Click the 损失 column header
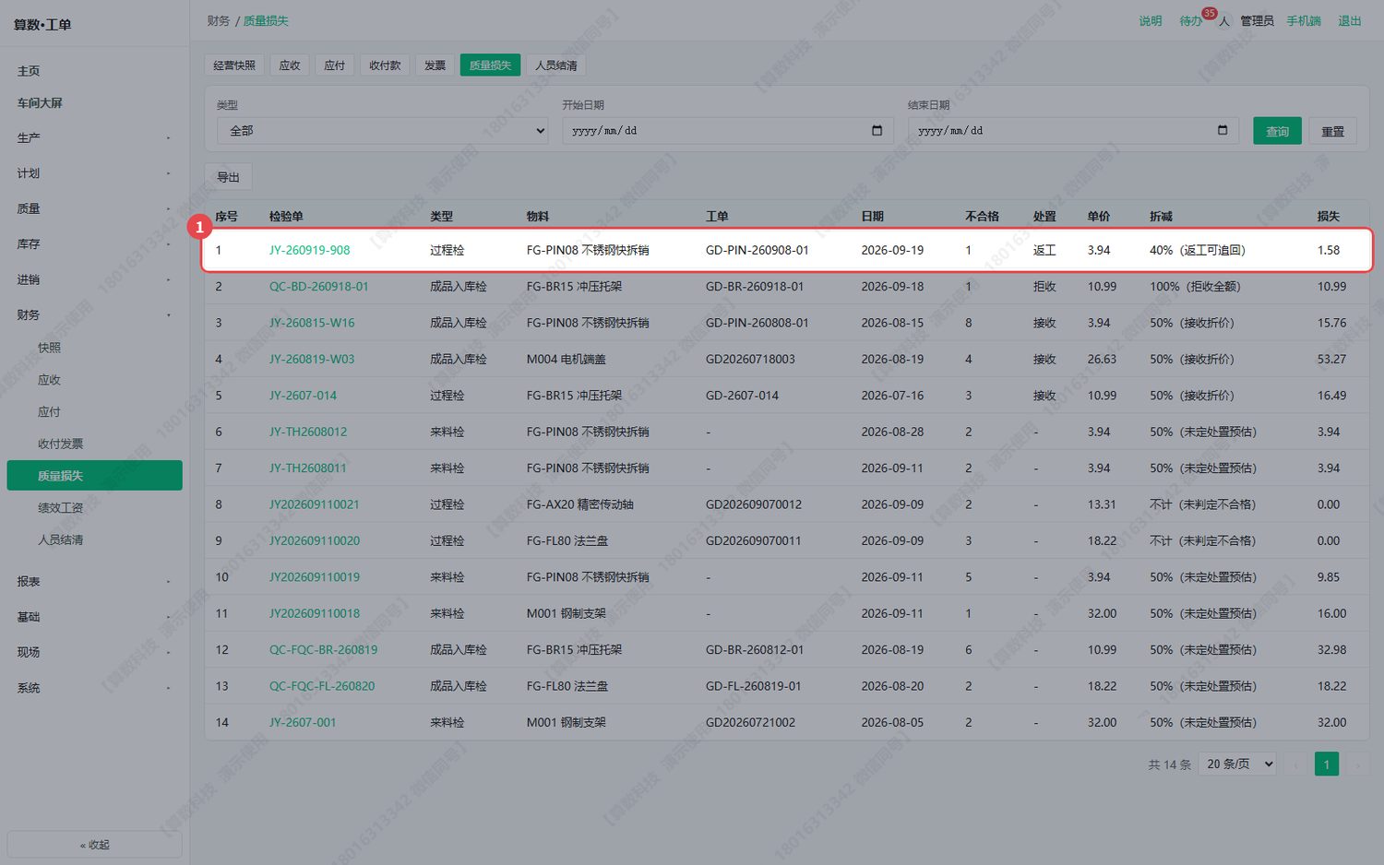The height and width of the screenshot is (865, 1384). pos(1329,217)
